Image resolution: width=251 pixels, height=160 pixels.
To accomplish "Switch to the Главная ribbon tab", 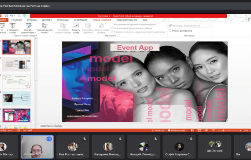I will coord(17,20).
